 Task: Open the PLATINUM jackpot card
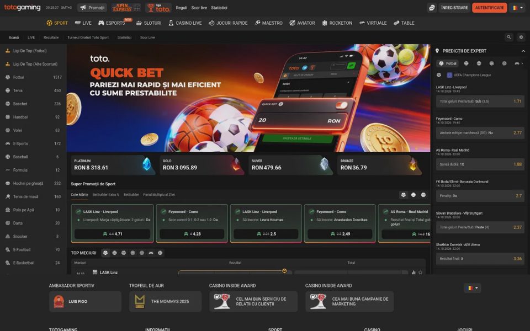click(113, 165)
